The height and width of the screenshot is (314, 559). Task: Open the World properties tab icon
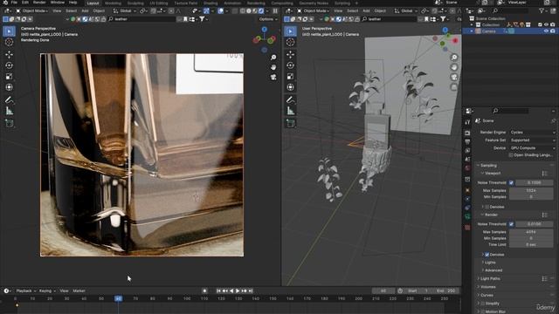point(467,168)
